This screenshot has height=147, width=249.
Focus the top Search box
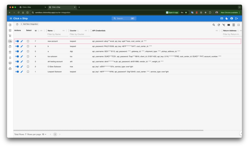point(124,18)
